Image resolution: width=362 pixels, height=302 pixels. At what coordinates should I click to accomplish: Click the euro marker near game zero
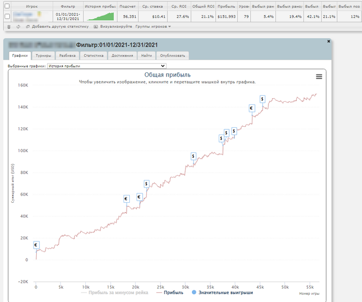click(x=36, y=245)
